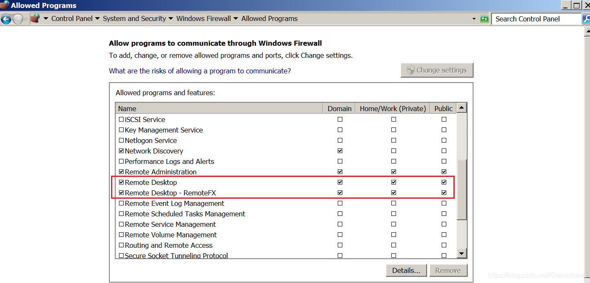The image size is (590, 283).
Task: Go to Windows Firewall breadcrumb
Action: 204,18
